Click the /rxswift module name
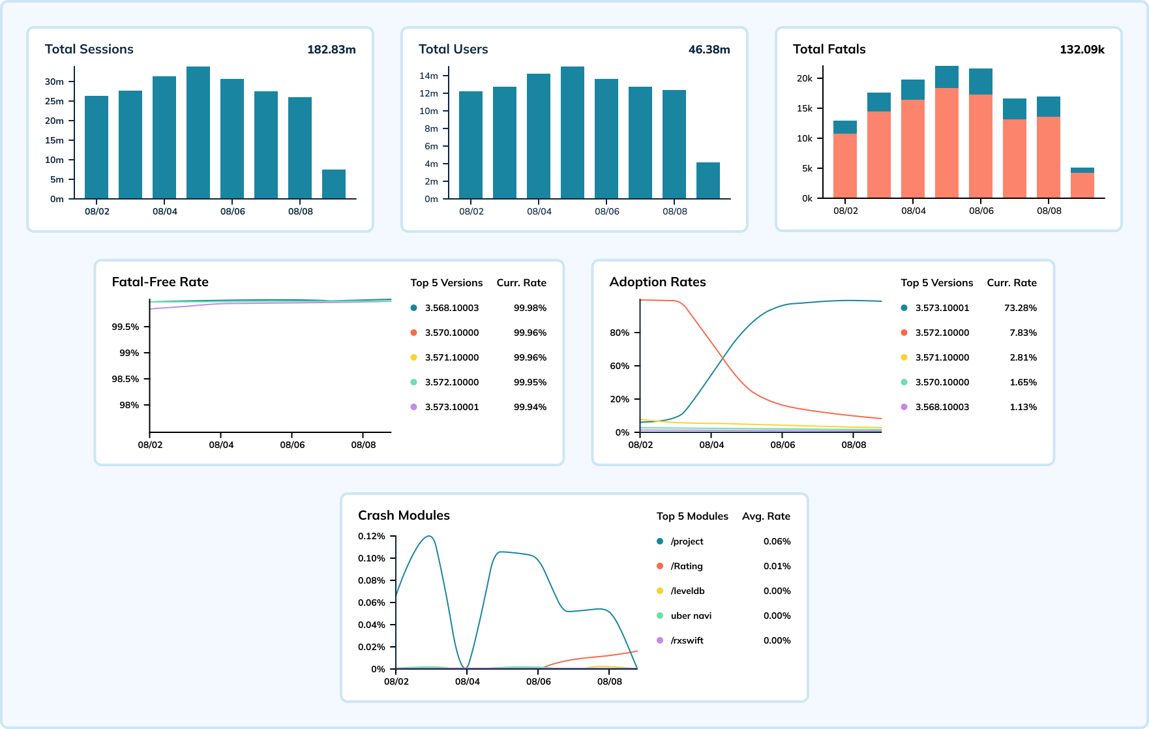This screenshot has height=729, width=1149. pyautogui.click(x=687, y=640)
